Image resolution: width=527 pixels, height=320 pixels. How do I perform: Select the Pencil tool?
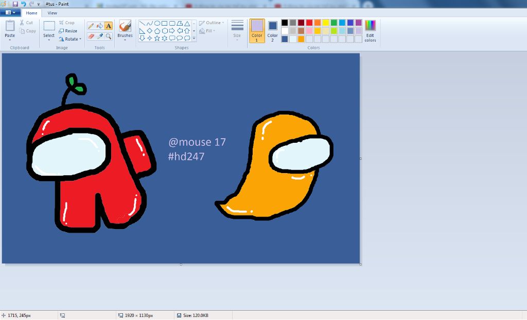pos(91,26)
